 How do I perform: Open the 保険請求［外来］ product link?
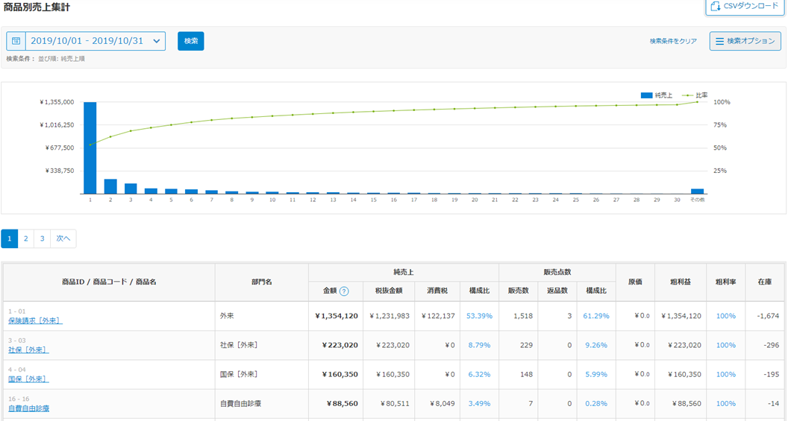tap(35, 320)
